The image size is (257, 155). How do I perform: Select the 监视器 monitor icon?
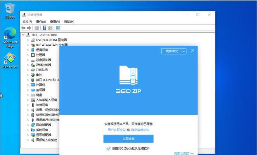(x=33, y=90)
